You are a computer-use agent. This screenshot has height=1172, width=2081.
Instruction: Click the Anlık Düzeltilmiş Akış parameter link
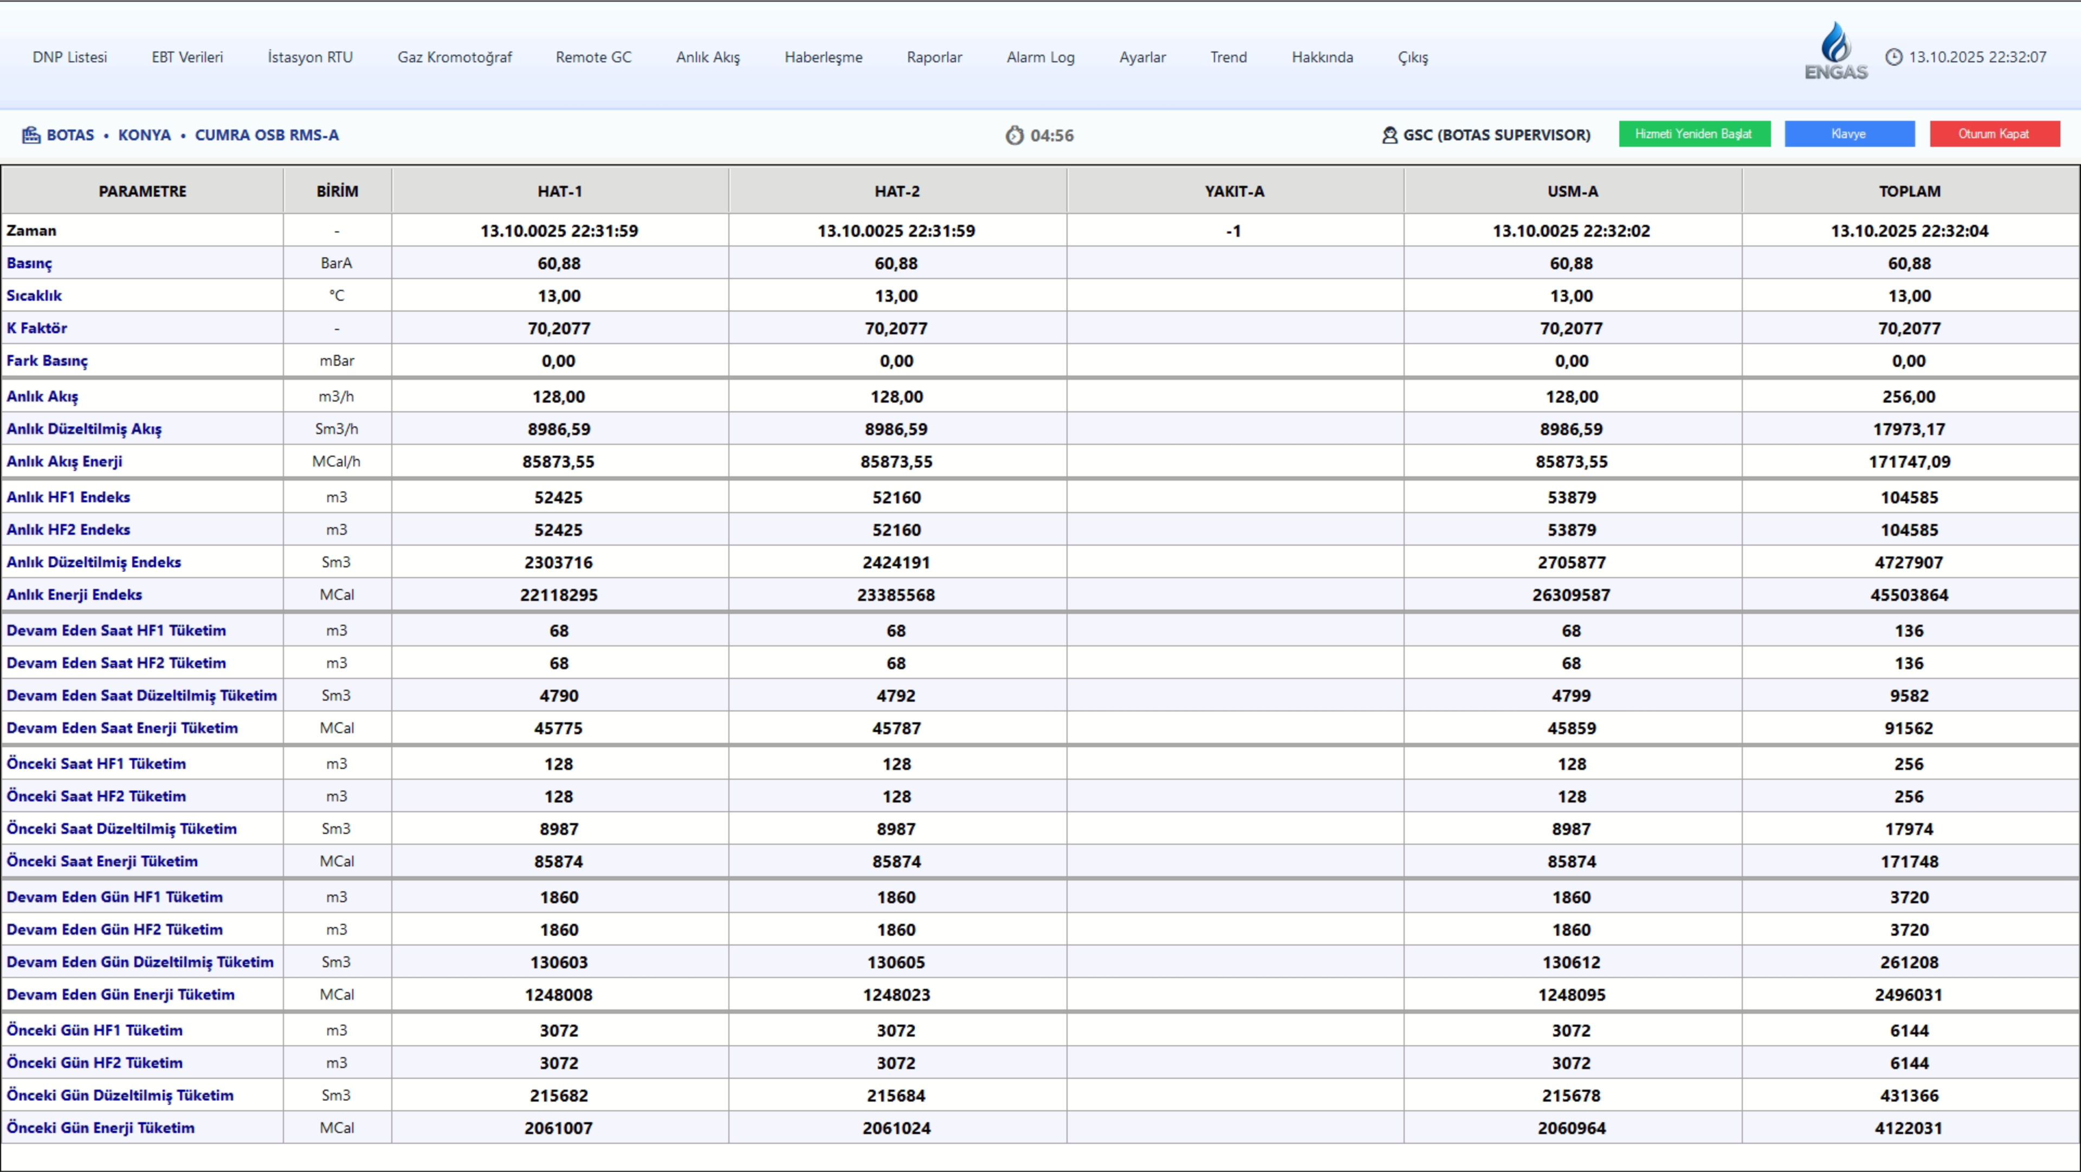click(84, 429)
